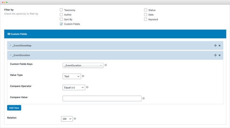Image resolution: width=230 pixels, height=128 pixels.
Task: Remove the _EventShowMap field with X icon
Action: pos(220,46)
